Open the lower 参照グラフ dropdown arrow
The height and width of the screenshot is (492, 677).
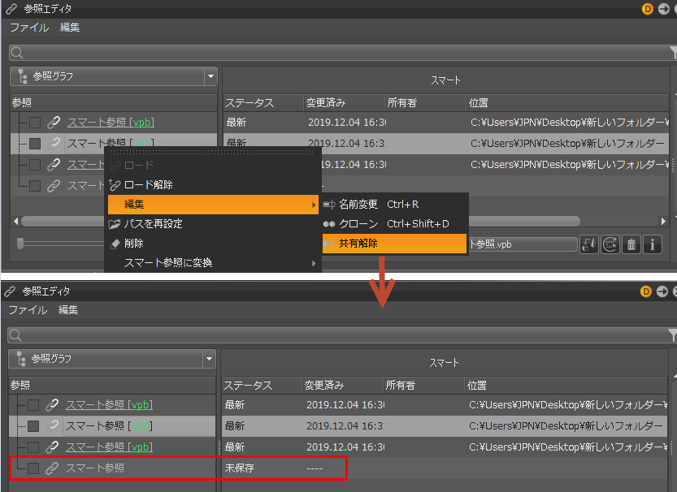pos(209,359)
